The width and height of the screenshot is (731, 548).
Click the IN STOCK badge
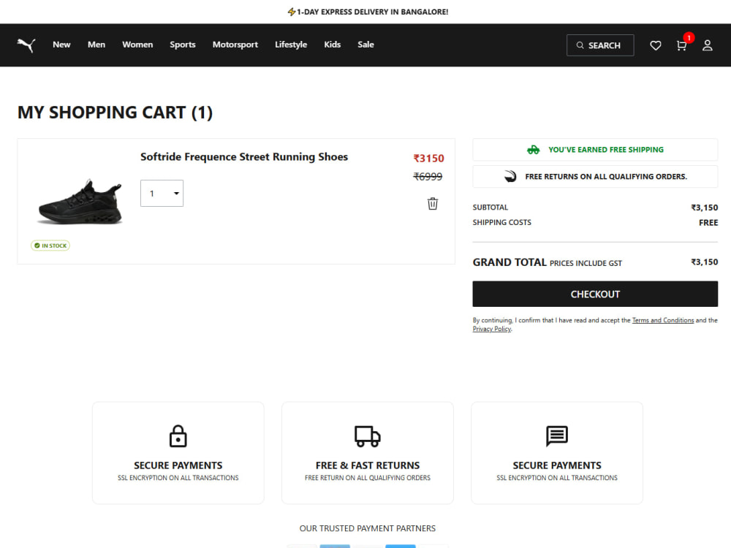click(x=50, y=246)
